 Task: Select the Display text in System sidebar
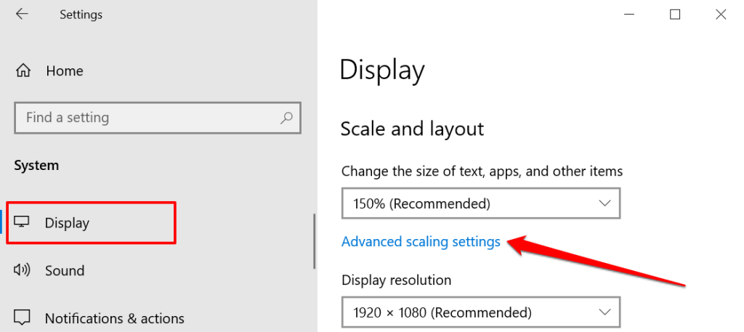tap(67, 223)
